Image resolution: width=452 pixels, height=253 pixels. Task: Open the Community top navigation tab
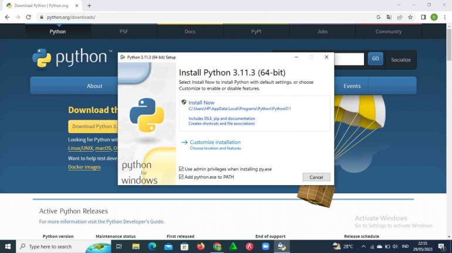coord(388,32)
